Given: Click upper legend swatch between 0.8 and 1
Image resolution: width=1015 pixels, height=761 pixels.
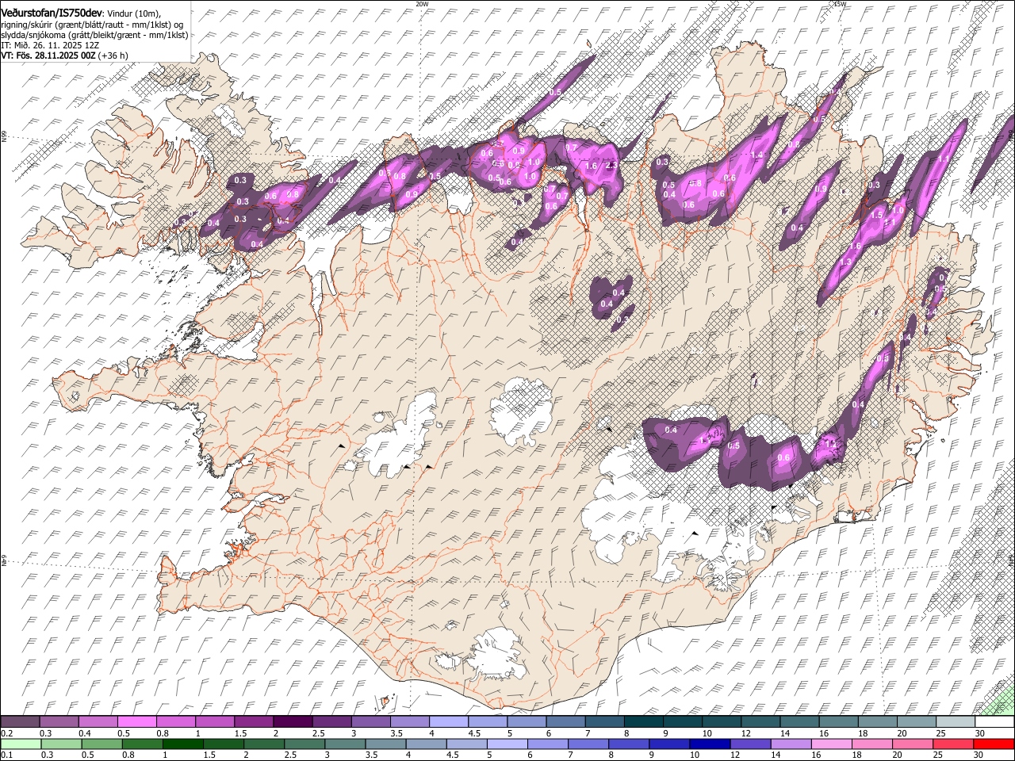Looking at the screenshot, I should click(x=175, y=722).
